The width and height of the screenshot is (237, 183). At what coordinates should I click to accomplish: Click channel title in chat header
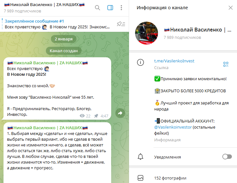coord(44,5)
